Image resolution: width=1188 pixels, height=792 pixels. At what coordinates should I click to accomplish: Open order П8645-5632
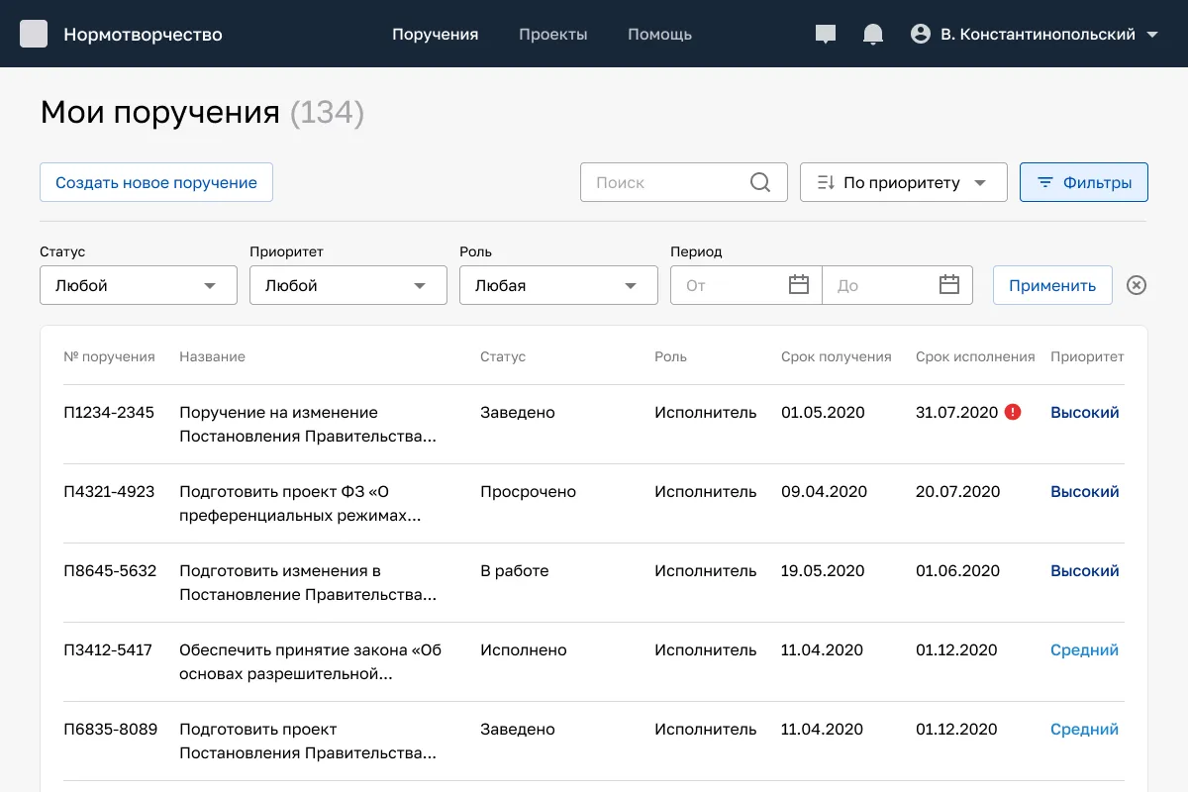tap(110, 570)
